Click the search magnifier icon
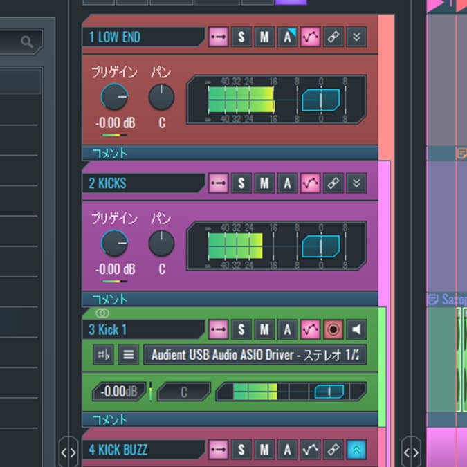Viewport: 467px width, 467px height. click(27, 42)
